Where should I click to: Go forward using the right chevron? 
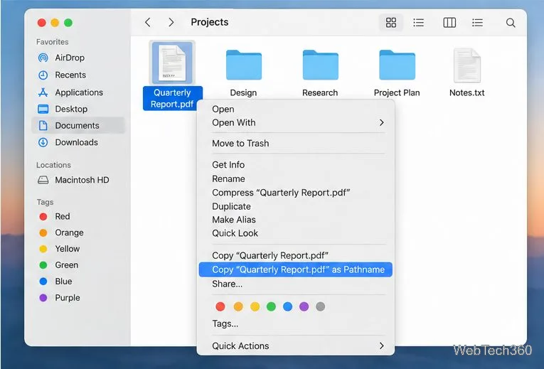click(171, 23)
